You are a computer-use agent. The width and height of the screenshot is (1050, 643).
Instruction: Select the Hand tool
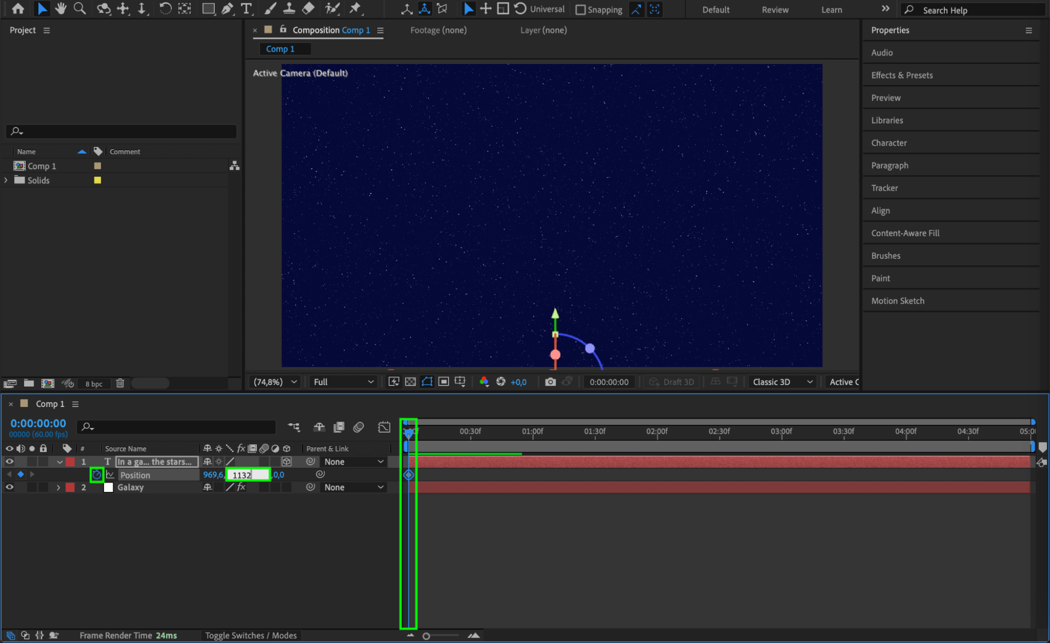coord(60,8)
